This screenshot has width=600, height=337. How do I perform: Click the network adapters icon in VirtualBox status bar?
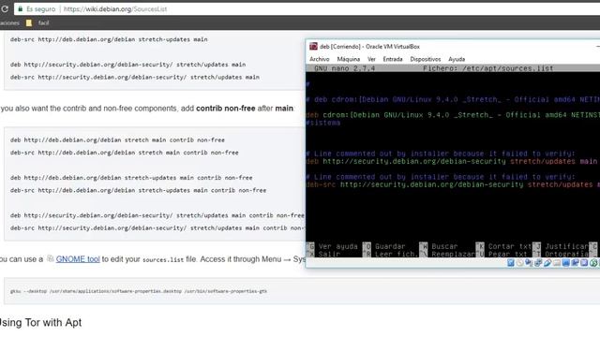(x=538, y=262)
